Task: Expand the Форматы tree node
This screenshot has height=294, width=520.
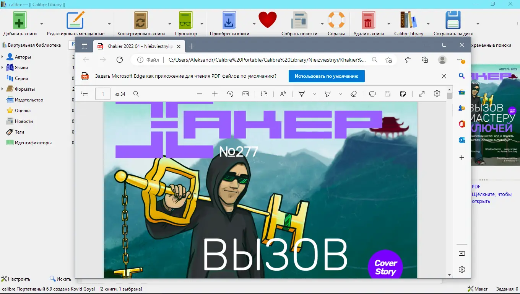Action: [3, 89]
